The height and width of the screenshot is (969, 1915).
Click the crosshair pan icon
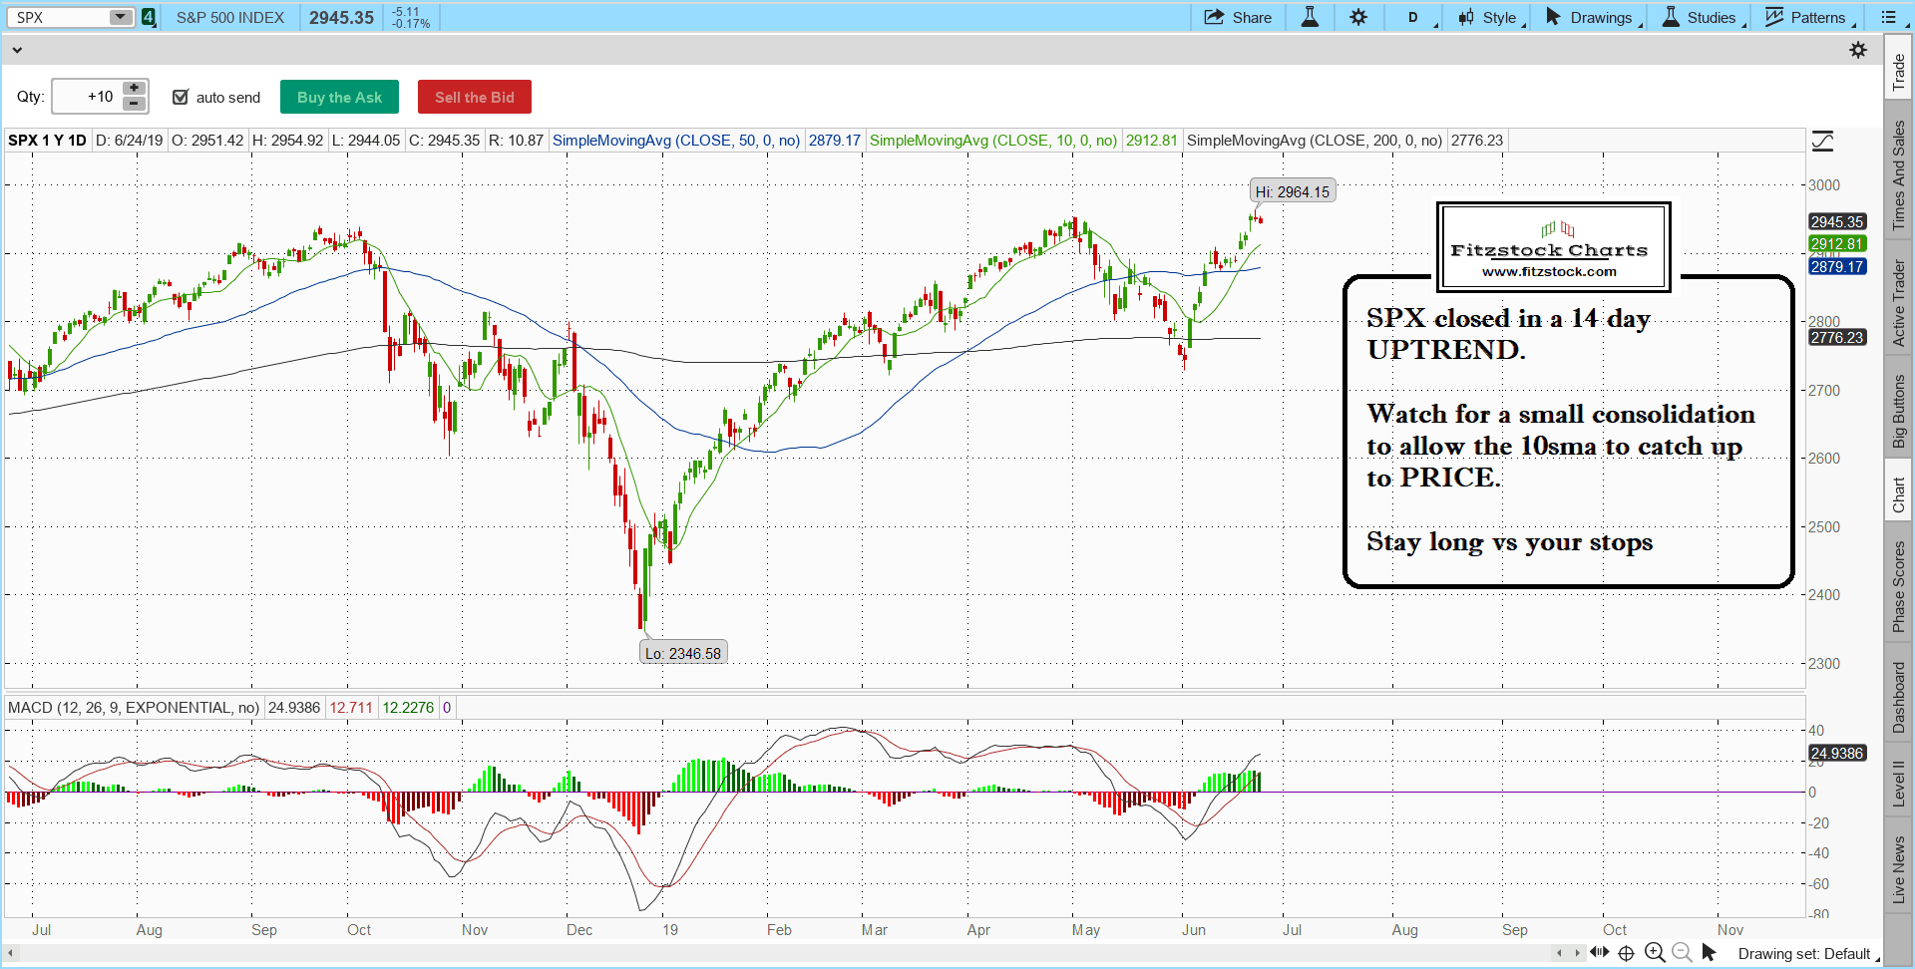click(1626, 953)
